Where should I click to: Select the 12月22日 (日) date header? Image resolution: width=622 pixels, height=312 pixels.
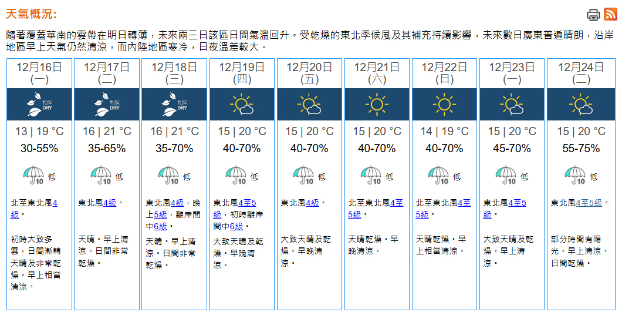445,73
